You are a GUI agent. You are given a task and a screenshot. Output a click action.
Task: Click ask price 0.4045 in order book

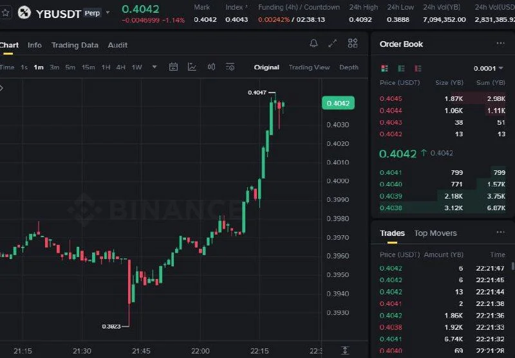[391, 99]
